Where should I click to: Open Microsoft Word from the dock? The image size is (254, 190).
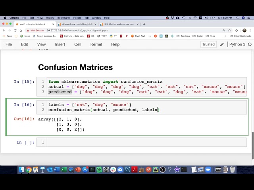[x=56, y=170]
